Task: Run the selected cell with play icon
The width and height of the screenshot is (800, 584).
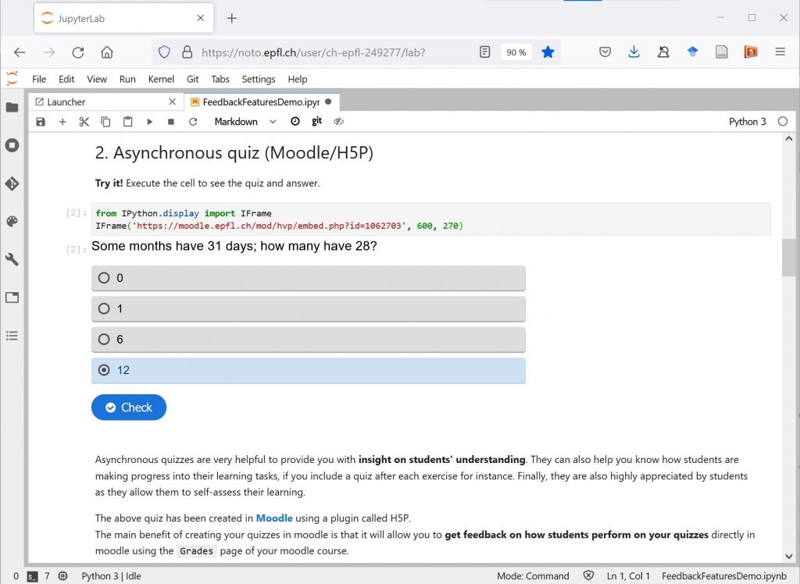Action: click(149, 122)
